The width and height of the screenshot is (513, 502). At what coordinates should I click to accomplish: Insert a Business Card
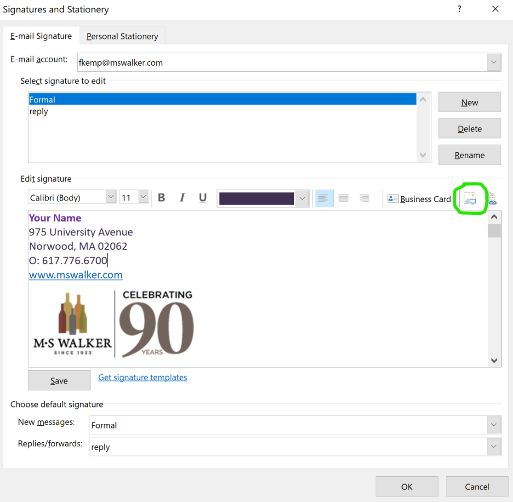point(419,199)
